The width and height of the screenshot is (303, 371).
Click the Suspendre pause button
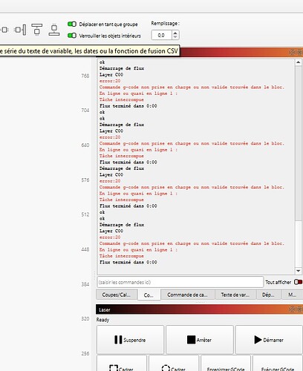130,340
